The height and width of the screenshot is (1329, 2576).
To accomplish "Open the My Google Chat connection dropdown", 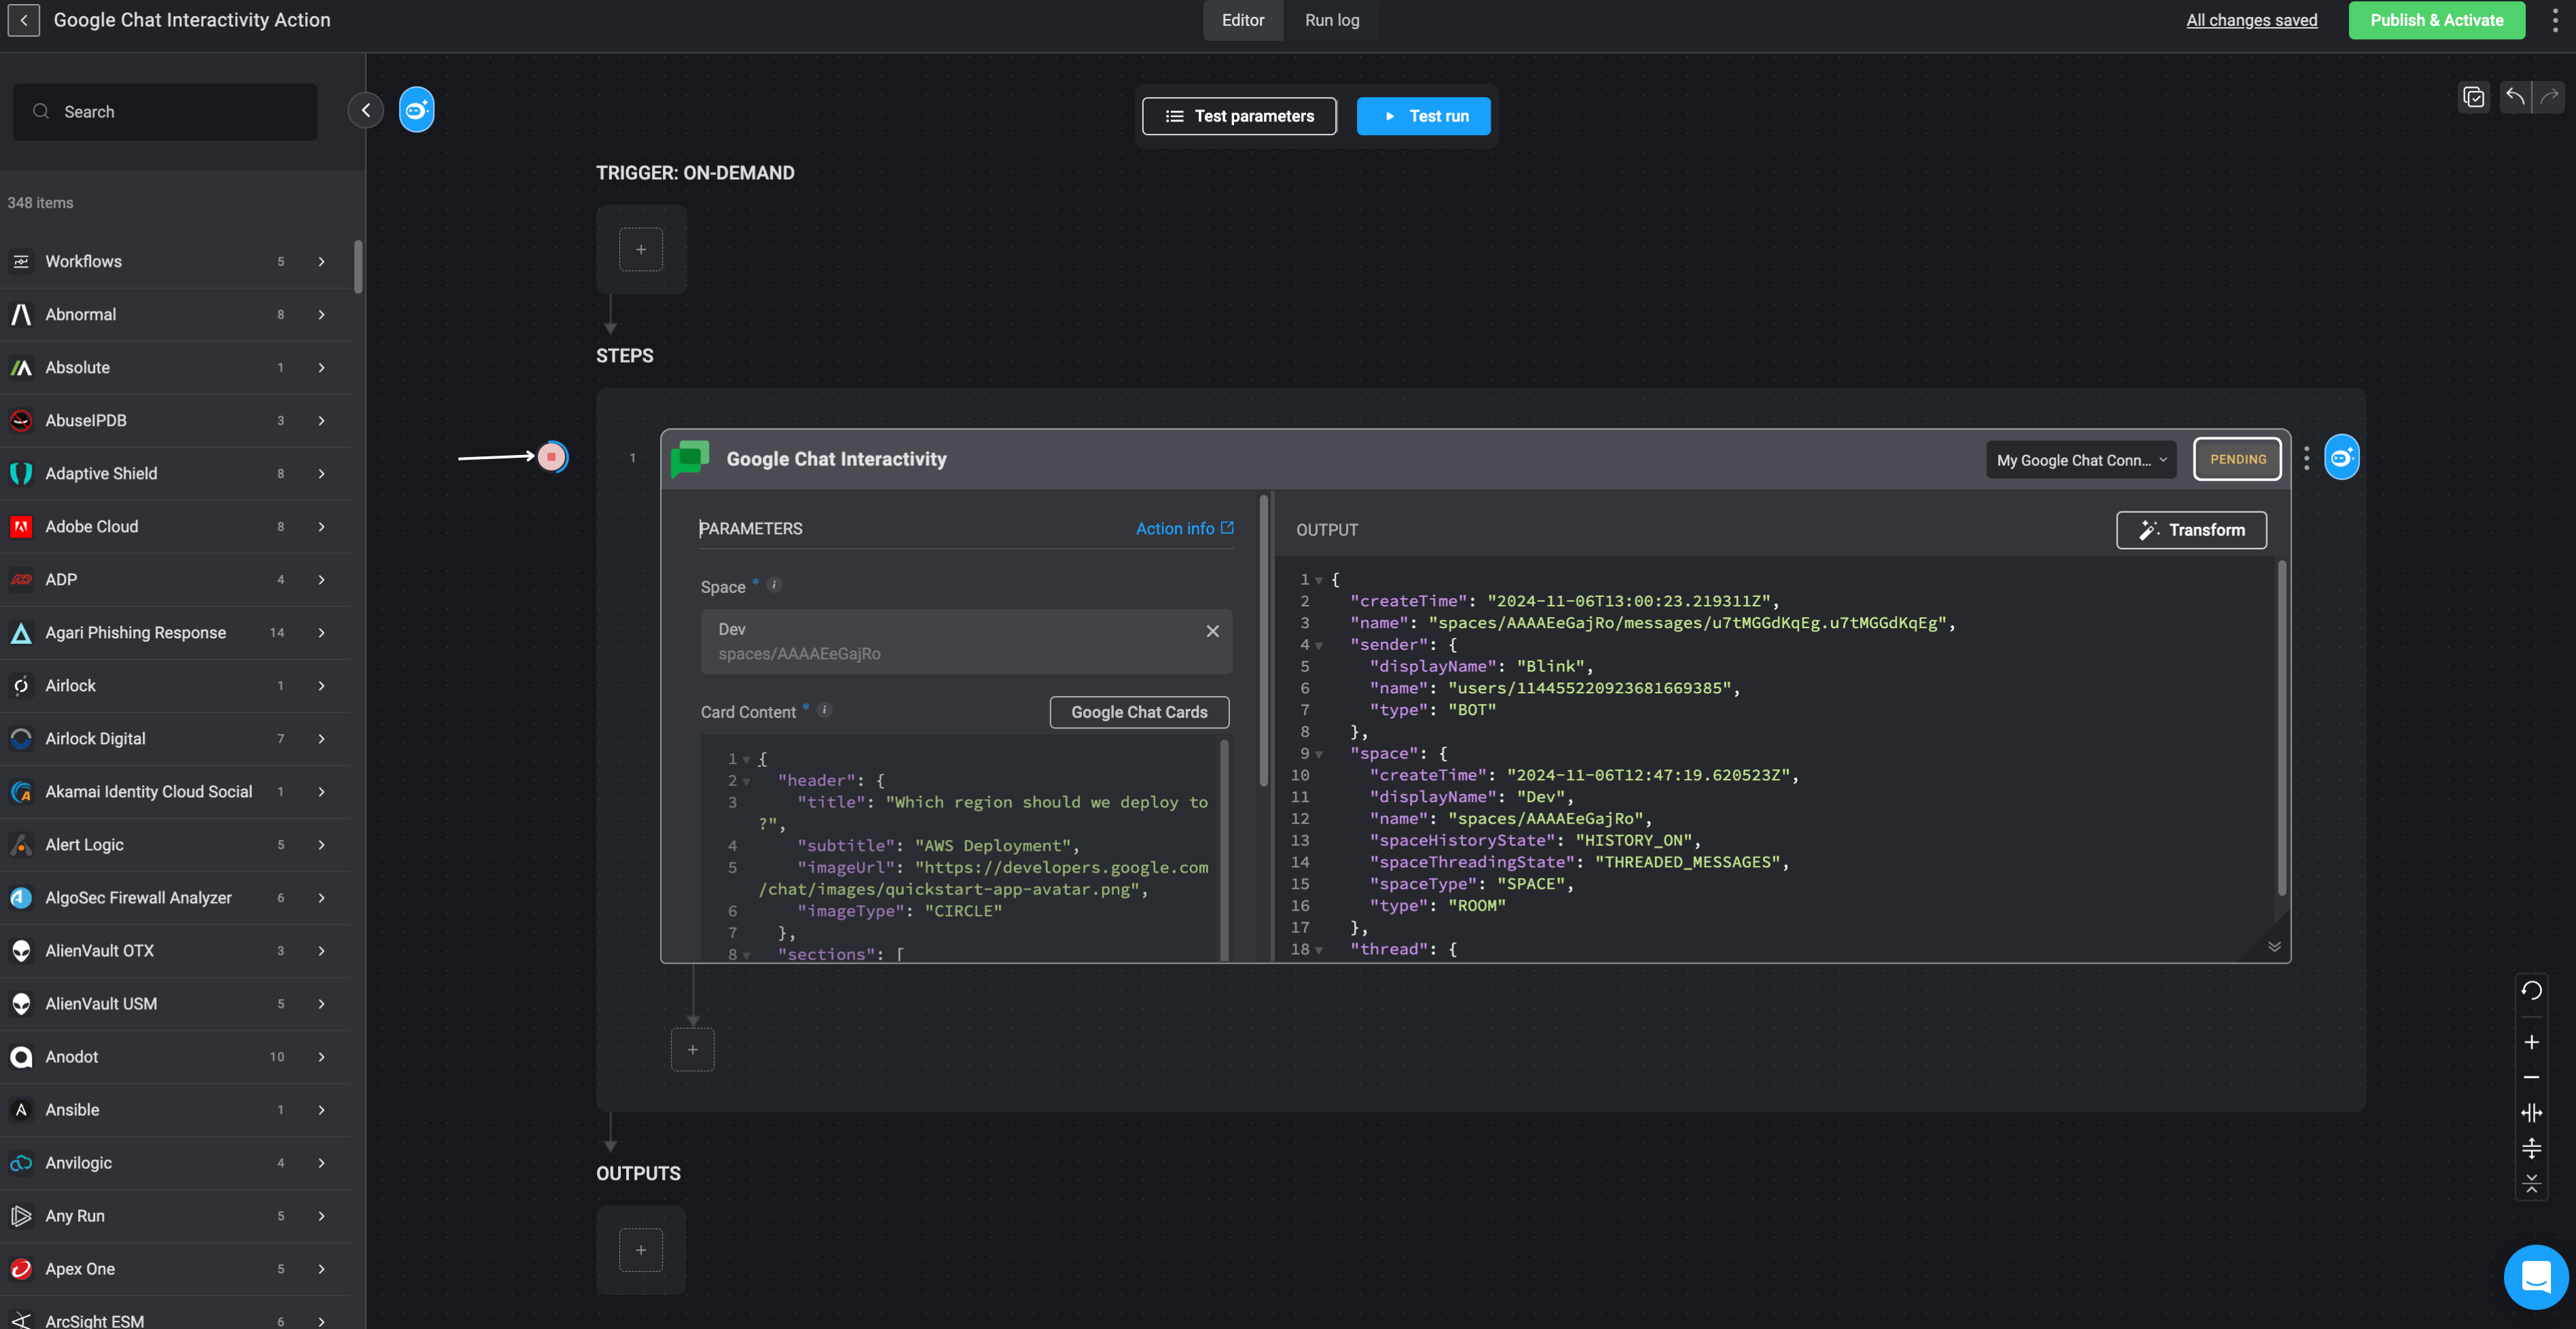I will (2081, 459).
